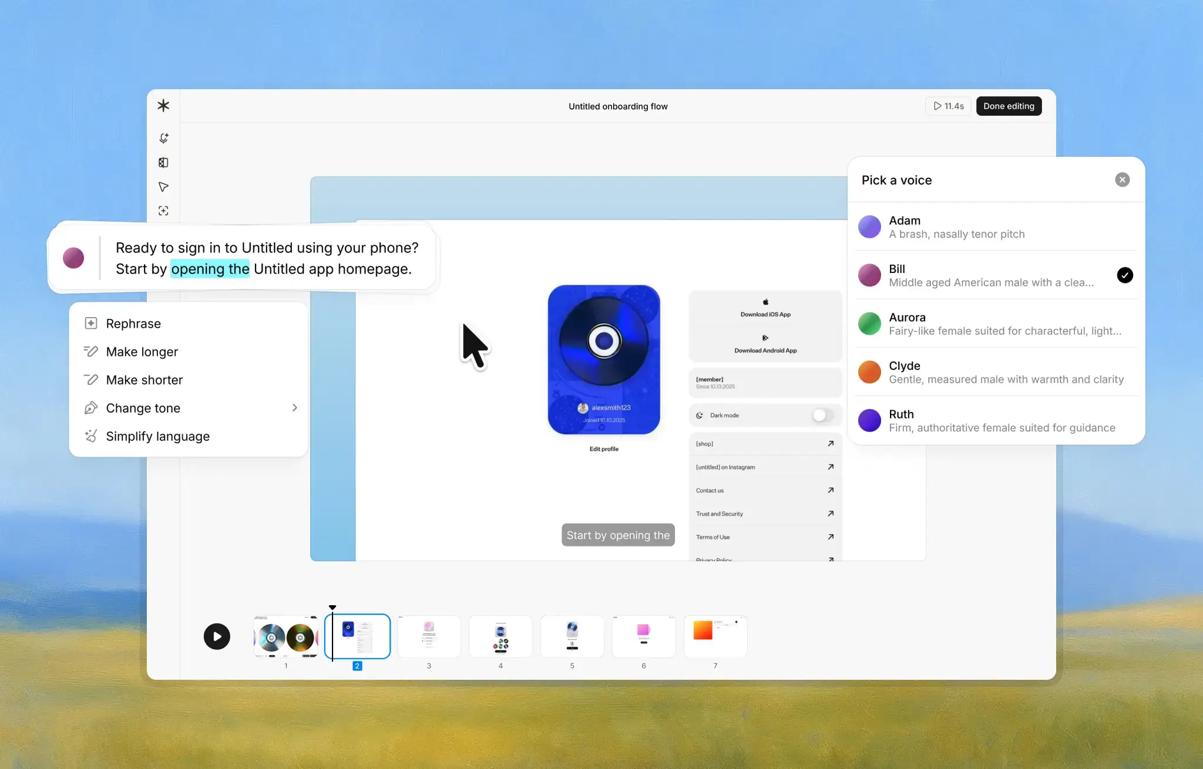Click the Done editing button
The width and height of the screenshot is (1203, 769).
coord(1008,106)
